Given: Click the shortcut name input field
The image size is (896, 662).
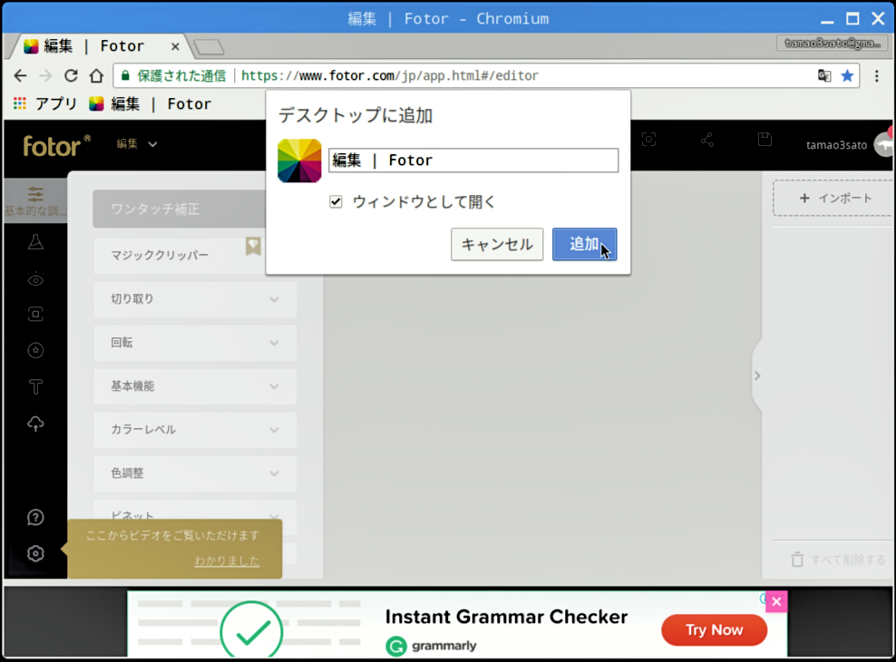Looking at the screenshot, I should [x=473, y=160].
